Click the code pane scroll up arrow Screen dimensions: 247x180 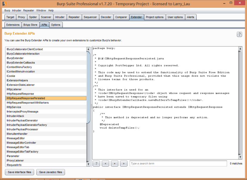click(240, 49)
